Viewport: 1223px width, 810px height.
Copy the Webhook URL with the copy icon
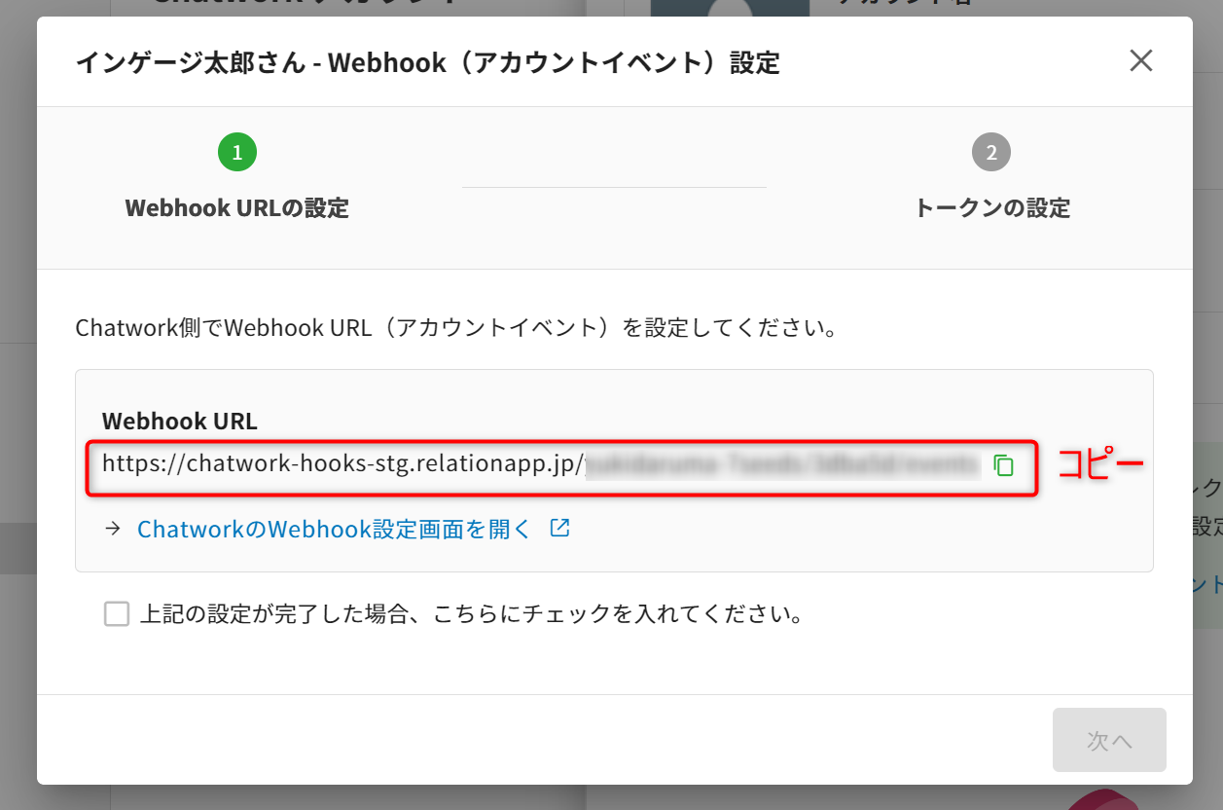1004,465
